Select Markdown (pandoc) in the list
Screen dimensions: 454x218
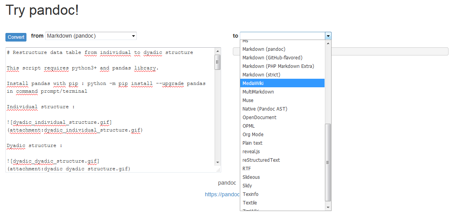point(282,49)
